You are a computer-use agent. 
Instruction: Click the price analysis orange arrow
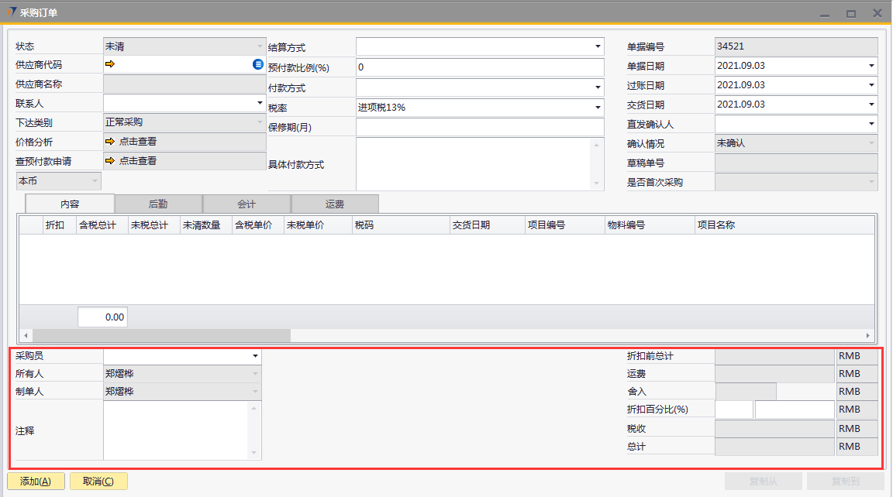pos(110,142)
